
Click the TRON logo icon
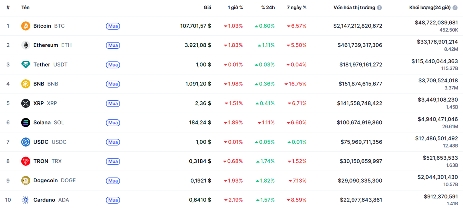(x=26, y=161)
